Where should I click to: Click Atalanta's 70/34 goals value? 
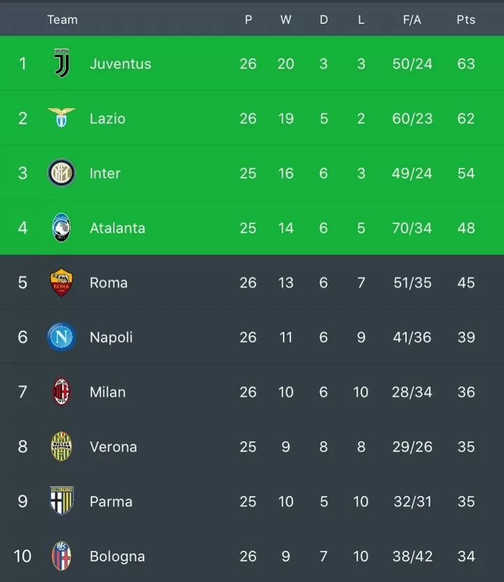pyautogui.click(x=412, y=228)
